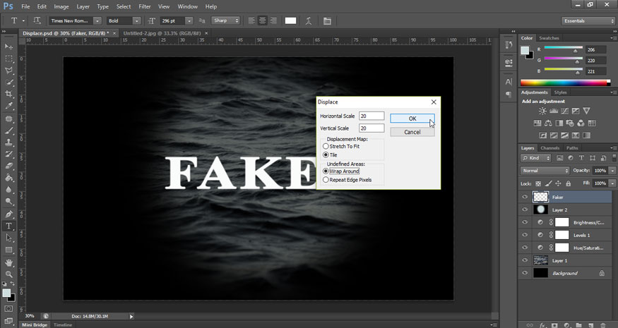Image resolution: width=618 pixels, height=328 pixels.
Task: Open the Mini Bridge panel tab
Action: (35, 325)
